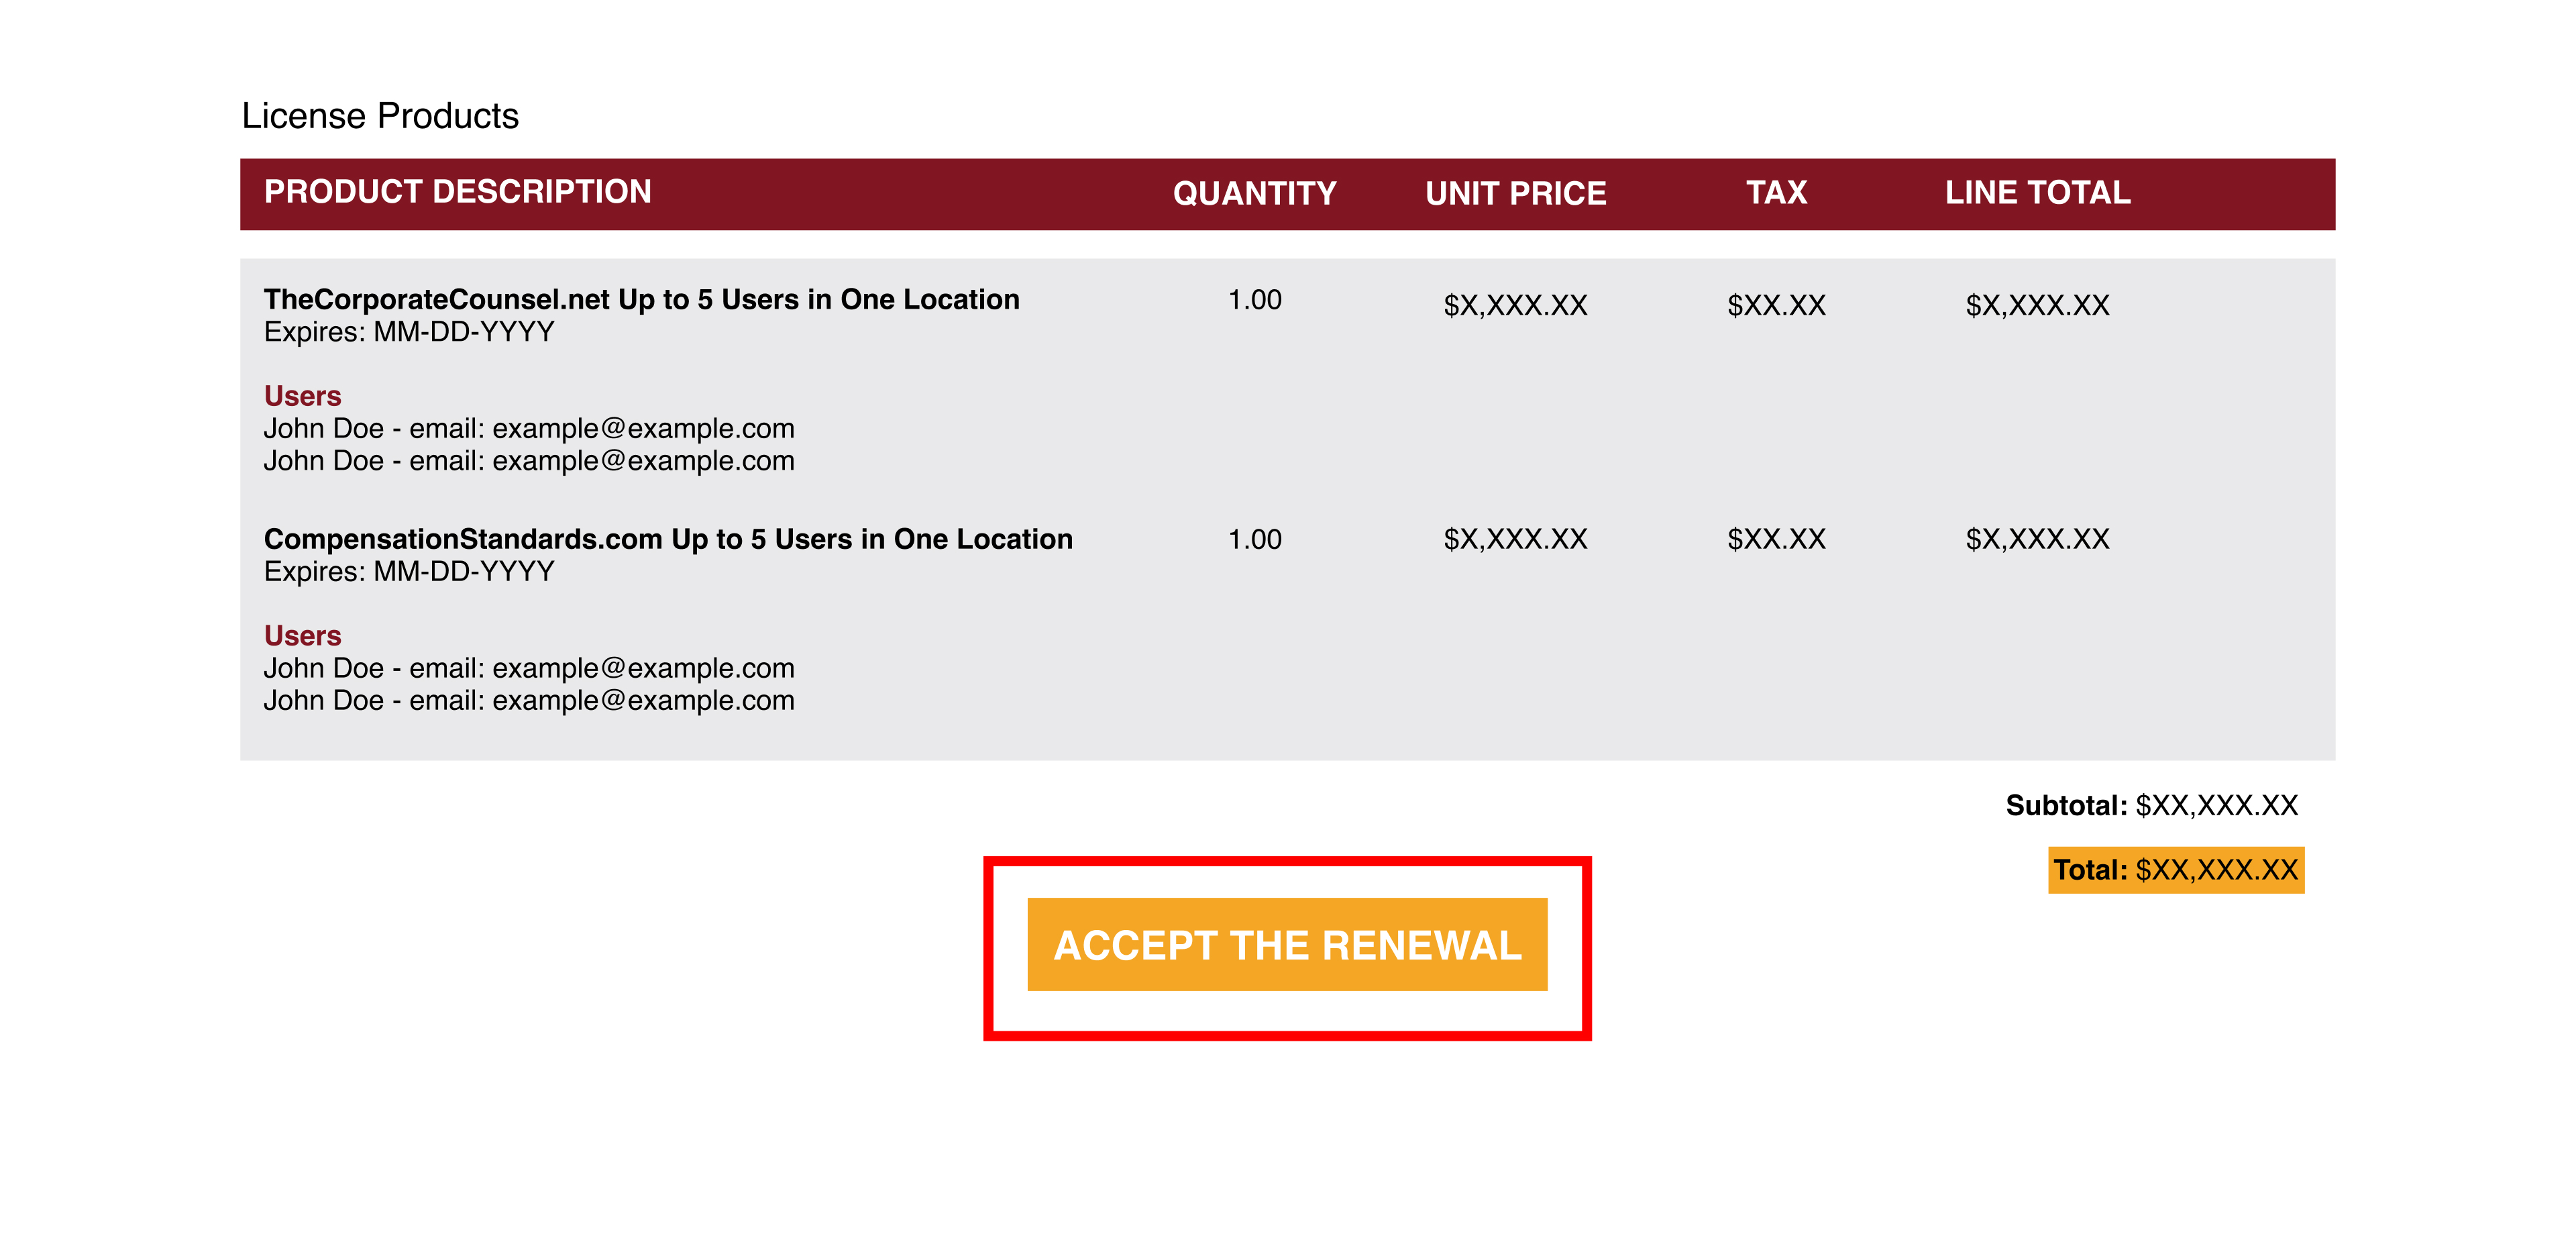Click the License Products heading
2576x1236 pixels.
click(380, 116)
